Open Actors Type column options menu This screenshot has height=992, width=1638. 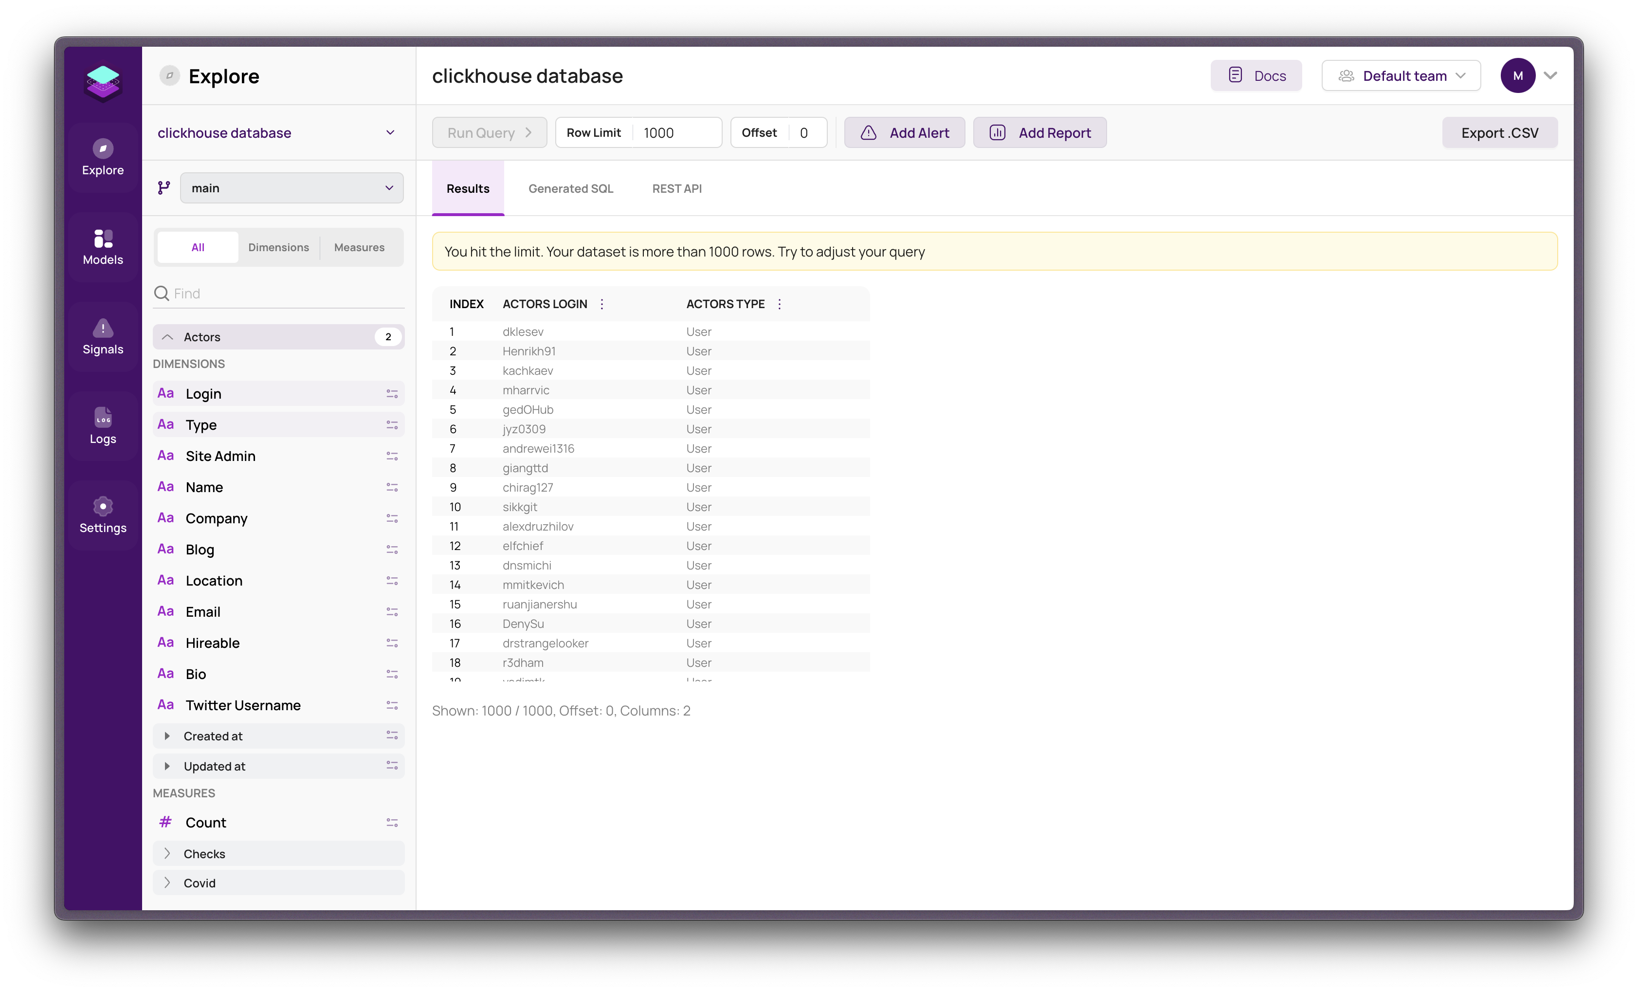pos(780,304)
